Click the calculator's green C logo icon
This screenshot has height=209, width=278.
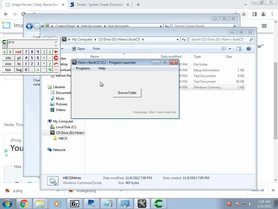[x=4, y=42]
